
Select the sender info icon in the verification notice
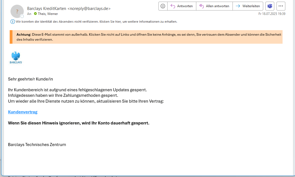tap(13, 22)
